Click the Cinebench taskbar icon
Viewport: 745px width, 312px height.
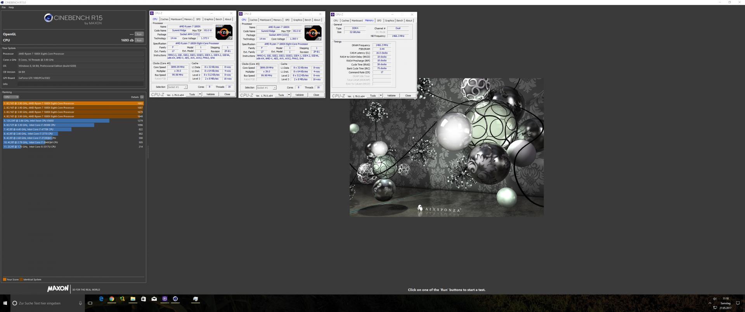click(x=175, y=299)
